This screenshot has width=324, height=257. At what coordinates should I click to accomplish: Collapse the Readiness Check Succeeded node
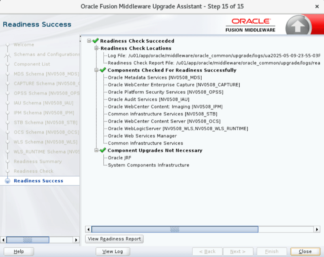pyautogui.click(x=89, y=41)
